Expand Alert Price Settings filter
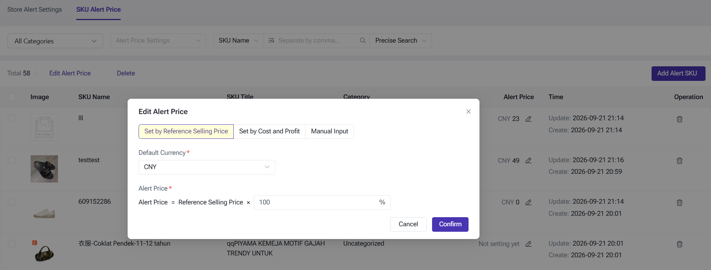711x270 pixels. pos(158,41)
